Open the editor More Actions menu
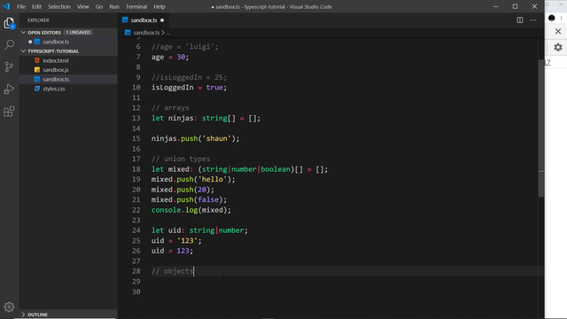This screenshot has width=567, height=319. 533,20
